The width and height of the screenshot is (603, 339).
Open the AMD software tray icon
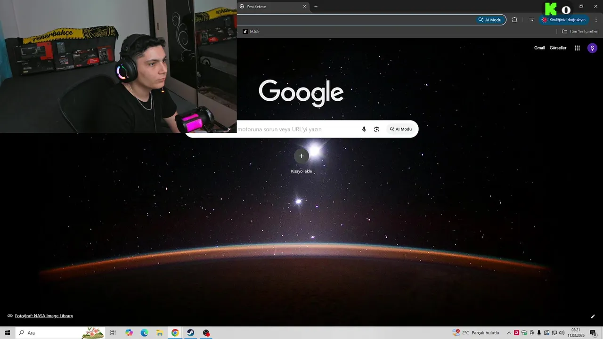point(516,333)
